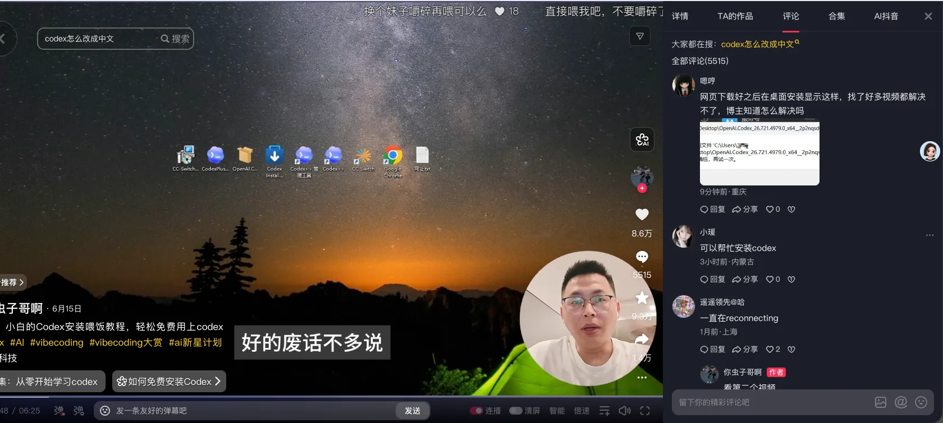943x423 pixels.
Task: Open the three-dot more menu on video sidebar
Action: coord(642,378)
